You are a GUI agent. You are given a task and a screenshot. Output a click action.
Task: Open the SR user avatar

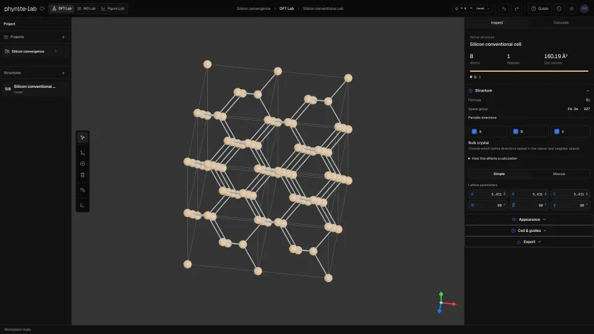pos(584,8)
